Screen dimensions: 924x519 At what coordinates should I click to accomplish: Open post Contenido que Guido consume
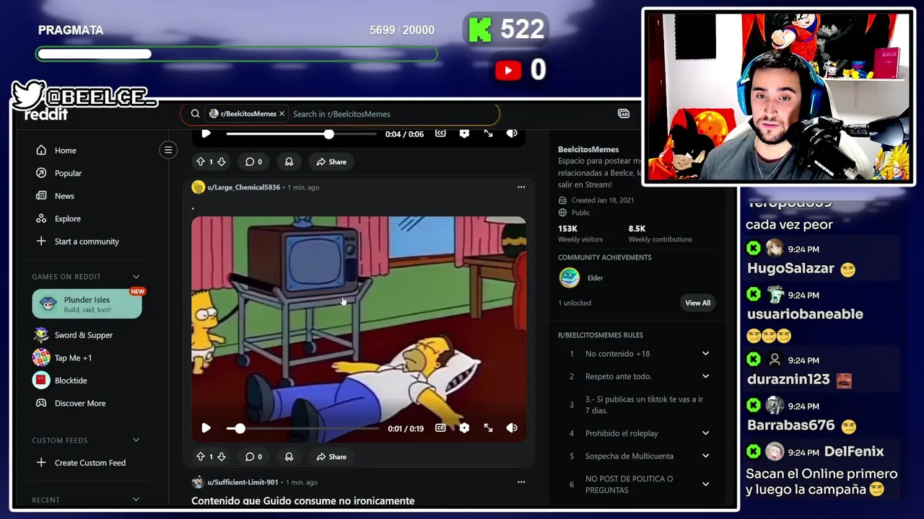pos(303,501)
